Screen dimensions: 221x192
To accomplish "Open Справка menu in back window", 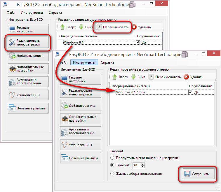I will coord(55,13).
